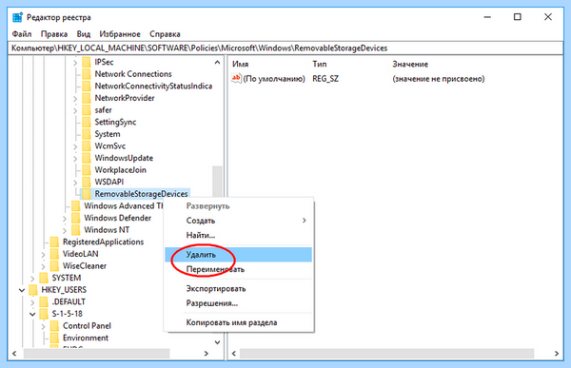Click the Control Panel folder icon
This screenshot has height=368, width=571.
pos(54,326)
